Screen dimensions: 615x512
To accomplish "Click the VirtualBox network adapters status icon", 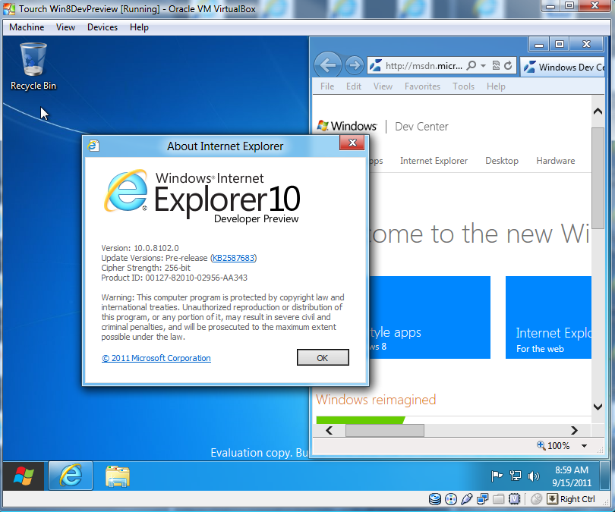I will pyautogui.click(x=482, y=499).
